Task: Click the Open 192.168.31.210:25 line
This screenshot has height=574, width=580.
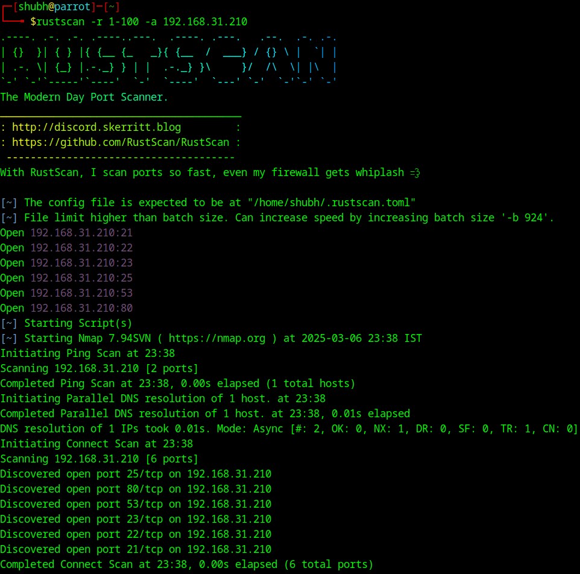Action: pos(66,278)
